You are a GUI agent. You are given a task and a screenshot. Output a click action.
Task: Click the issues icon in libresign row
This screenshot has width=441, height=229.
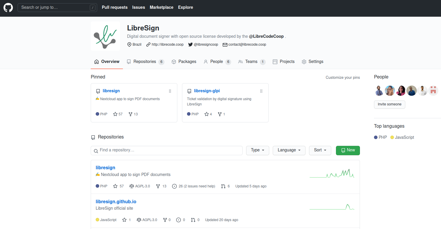[x=174, y=186]
